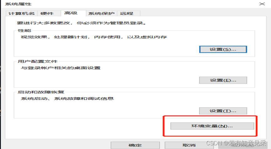Click the 视觉效果 performance description text
This screenshot has width=271, height=149.
point(94,37)
